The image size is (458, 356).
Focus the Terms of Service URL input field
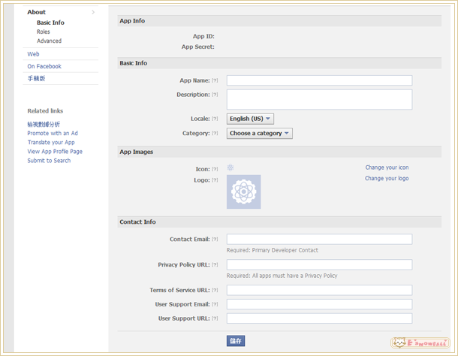click(320, 290)
